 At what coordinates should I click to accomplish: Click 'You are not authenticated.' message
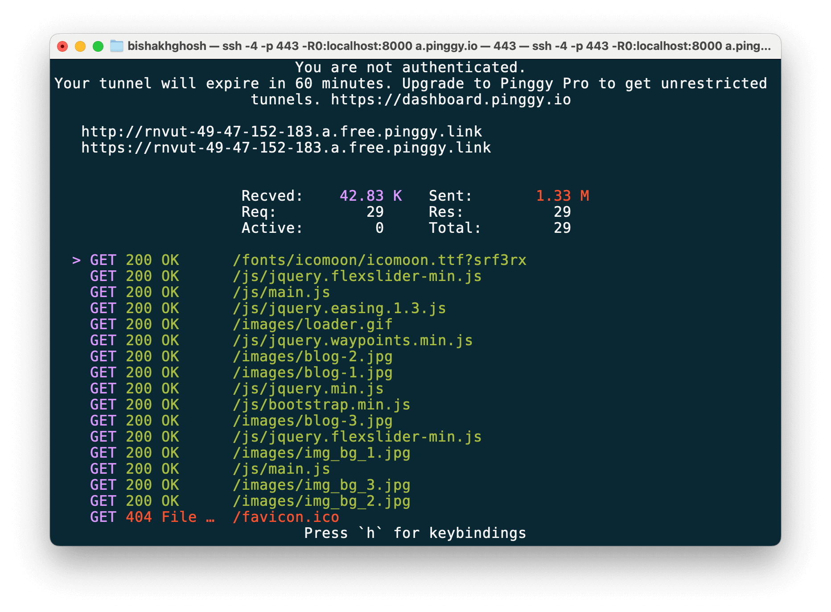411,67
